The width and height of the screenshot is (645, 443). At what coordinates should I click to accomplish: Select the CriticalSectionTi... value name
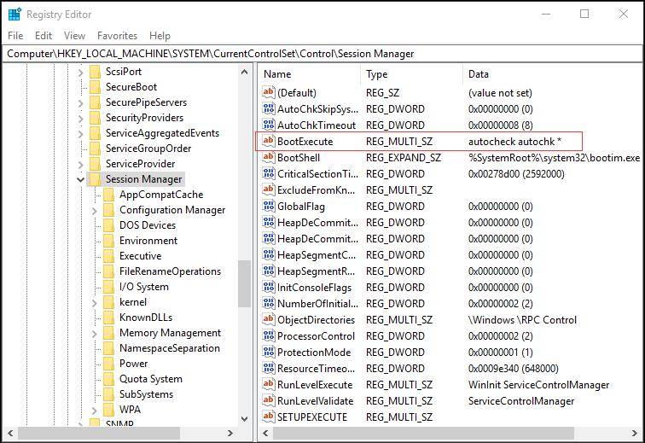[x=317, y=174]
